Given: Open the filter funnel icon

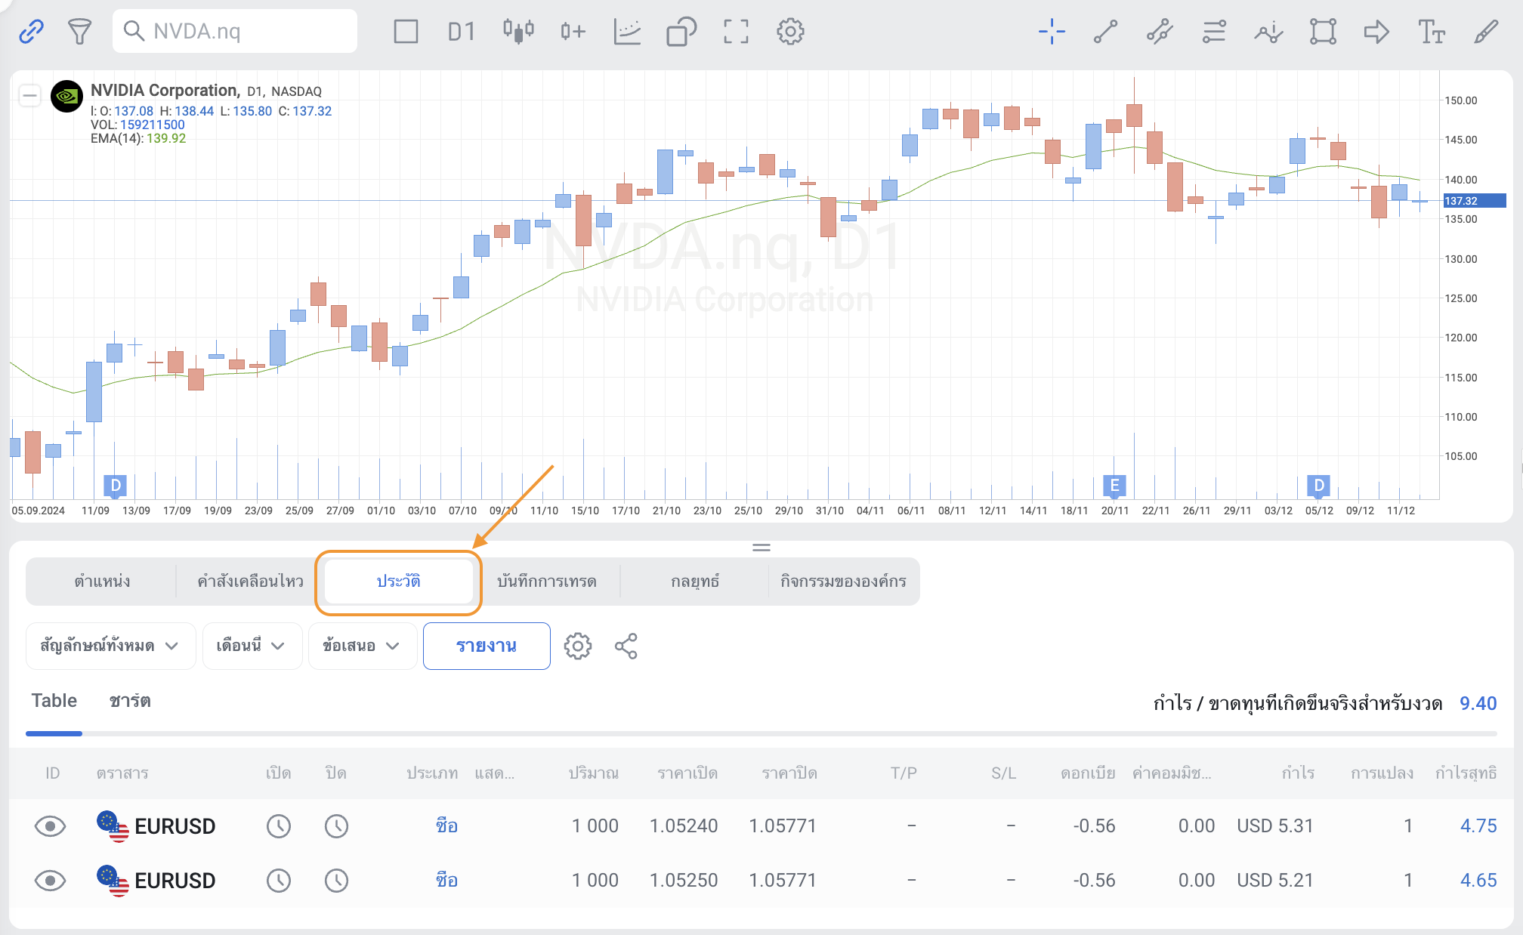Looking at the screenshot, I should pyautogui.click(x=79, y=32).
